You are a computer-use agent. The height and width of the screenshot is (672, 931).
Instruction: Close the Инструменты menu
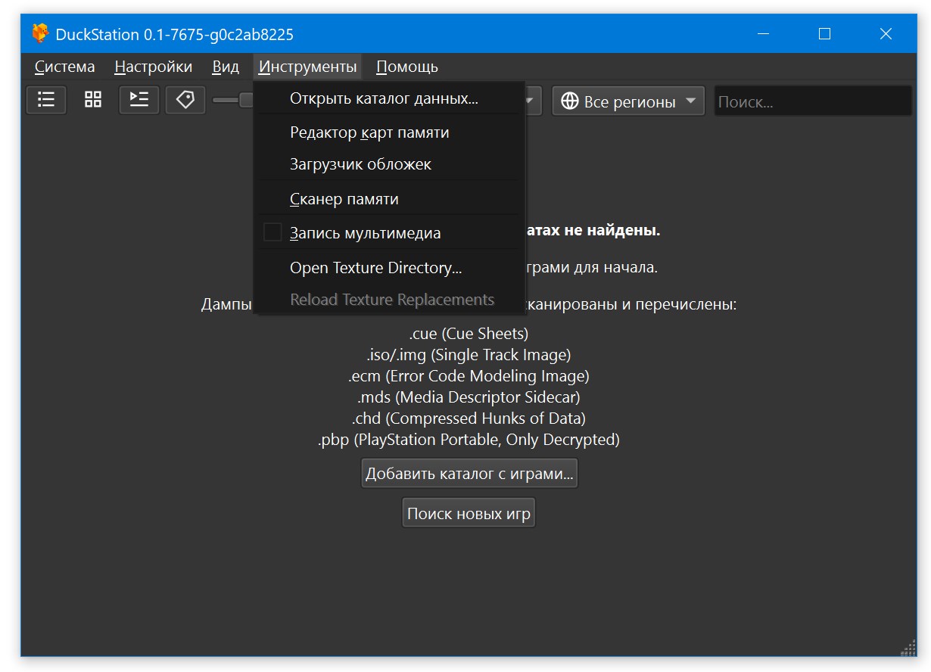[x=307, y=67]
